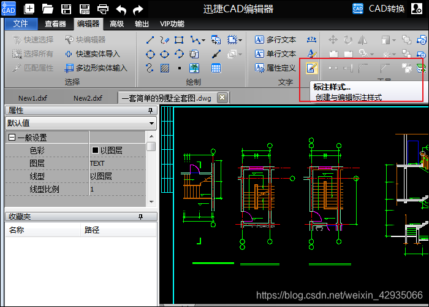
Task: Close the 一套简单的别墅全套图.dwg tab
Action: point(222,97)
